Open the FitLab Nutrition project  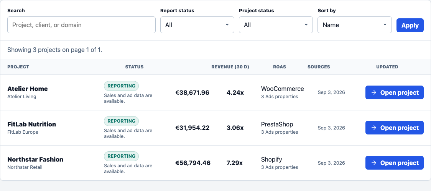(x=395, y=128)
